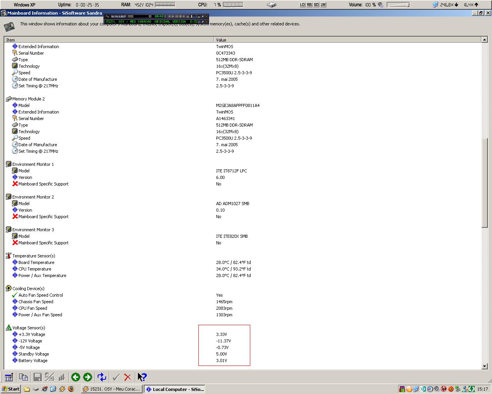Open the Sandra options table icon
Image resolution: width=492 pixels, height=394 pixels.
point(9,377)
